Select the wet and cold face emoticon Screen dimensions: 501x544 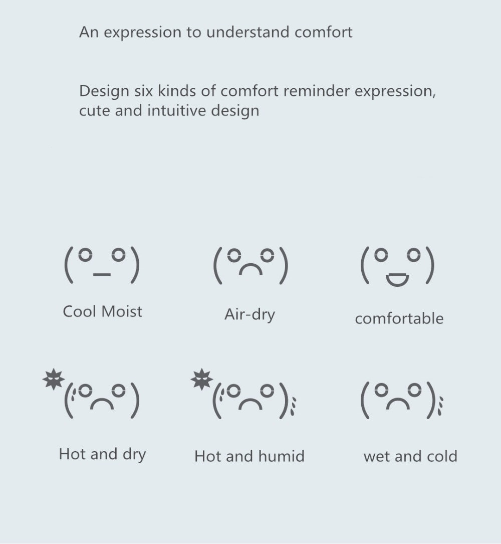pyautogui.click(x=402, y=401)
